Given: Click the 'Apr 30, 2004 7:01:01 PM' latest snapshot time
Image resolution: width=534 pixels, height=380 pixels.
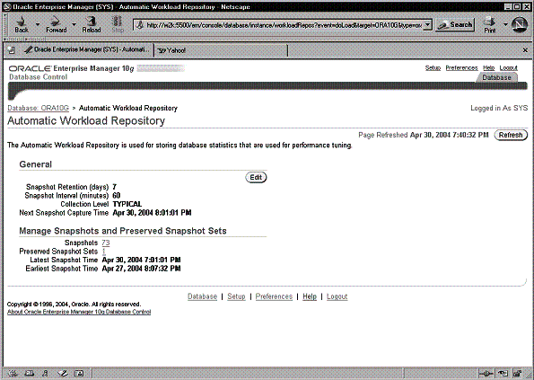Looking at the screenshot, I should pos(141,260).
